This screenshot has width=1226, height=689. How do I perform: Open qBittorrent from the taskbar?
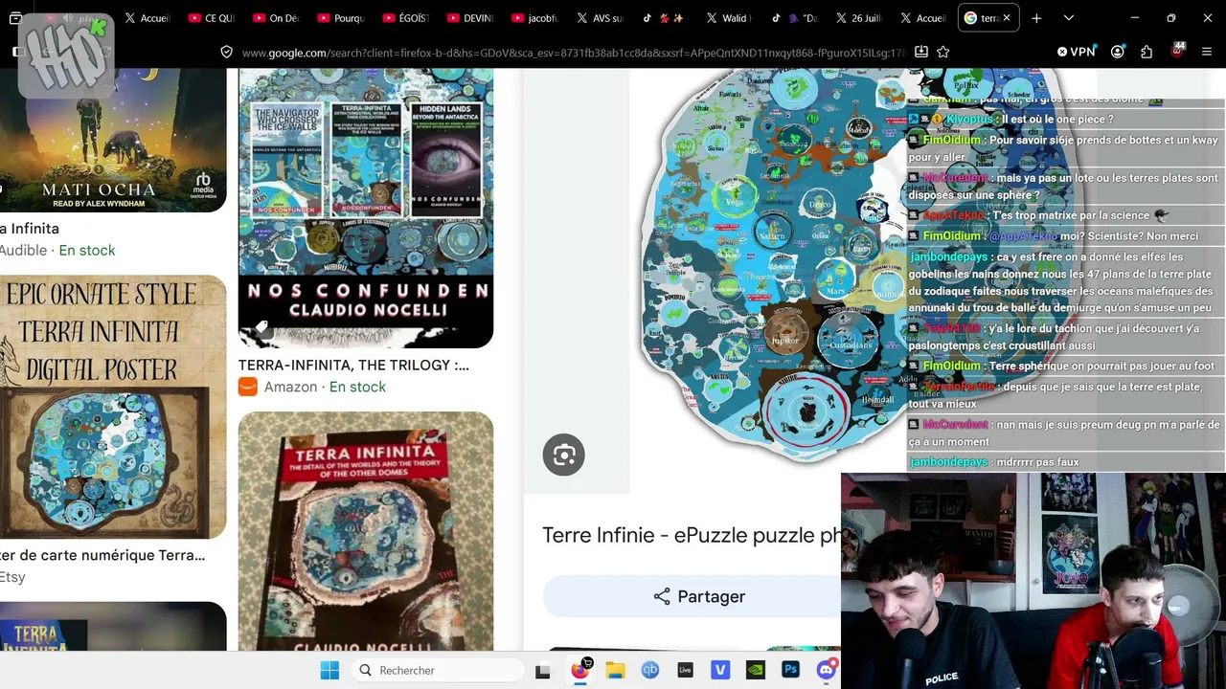click(650, 670)
